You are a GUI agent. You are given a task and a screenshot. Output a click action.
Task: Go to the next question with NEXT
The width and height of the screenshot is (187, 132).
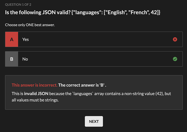pyautogui.click(x=94, y=121)
